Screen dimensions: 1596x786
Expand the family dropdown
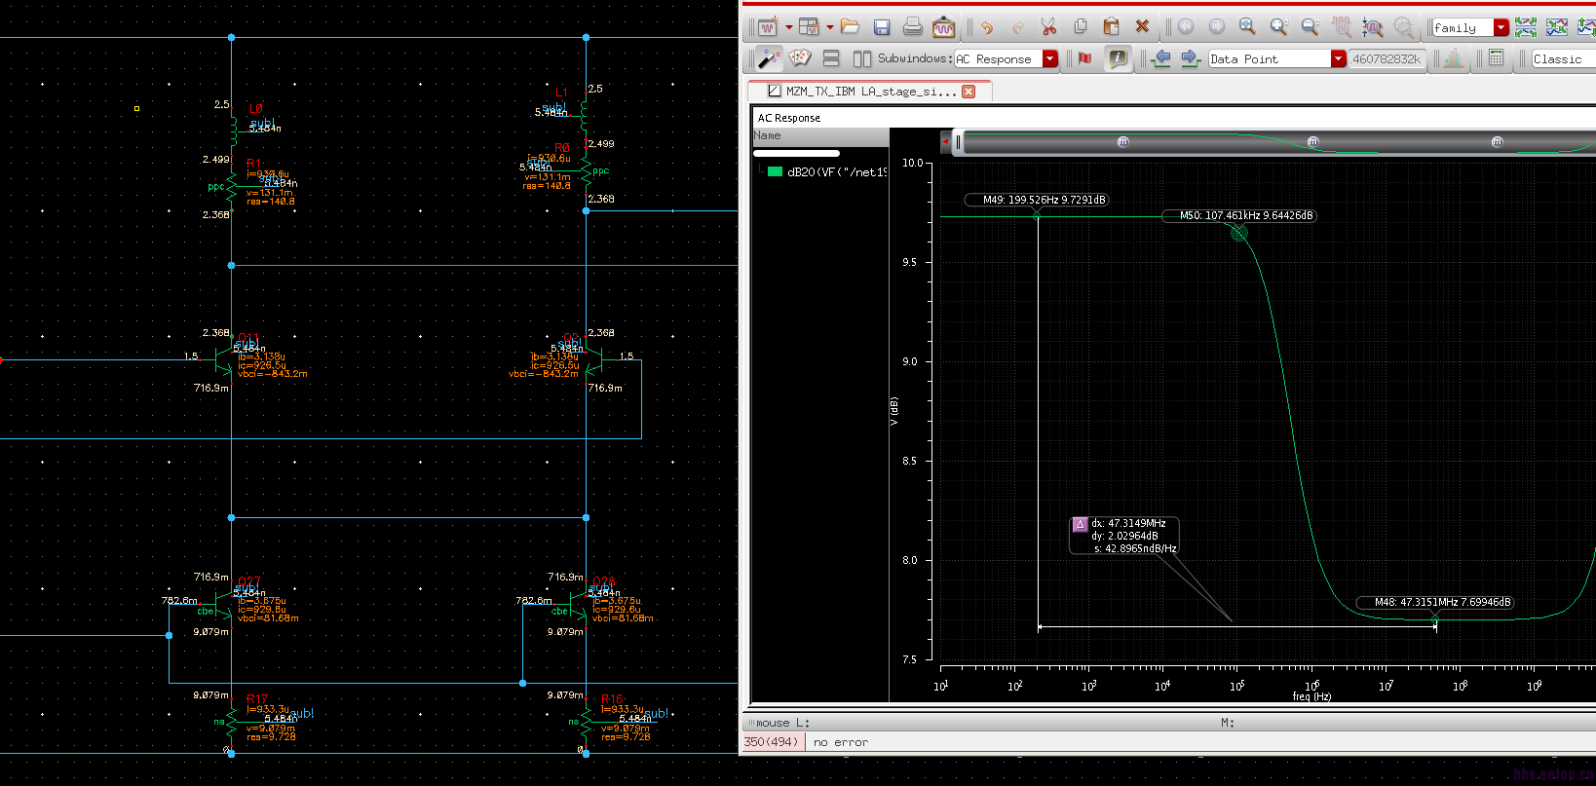[1501, 27]
